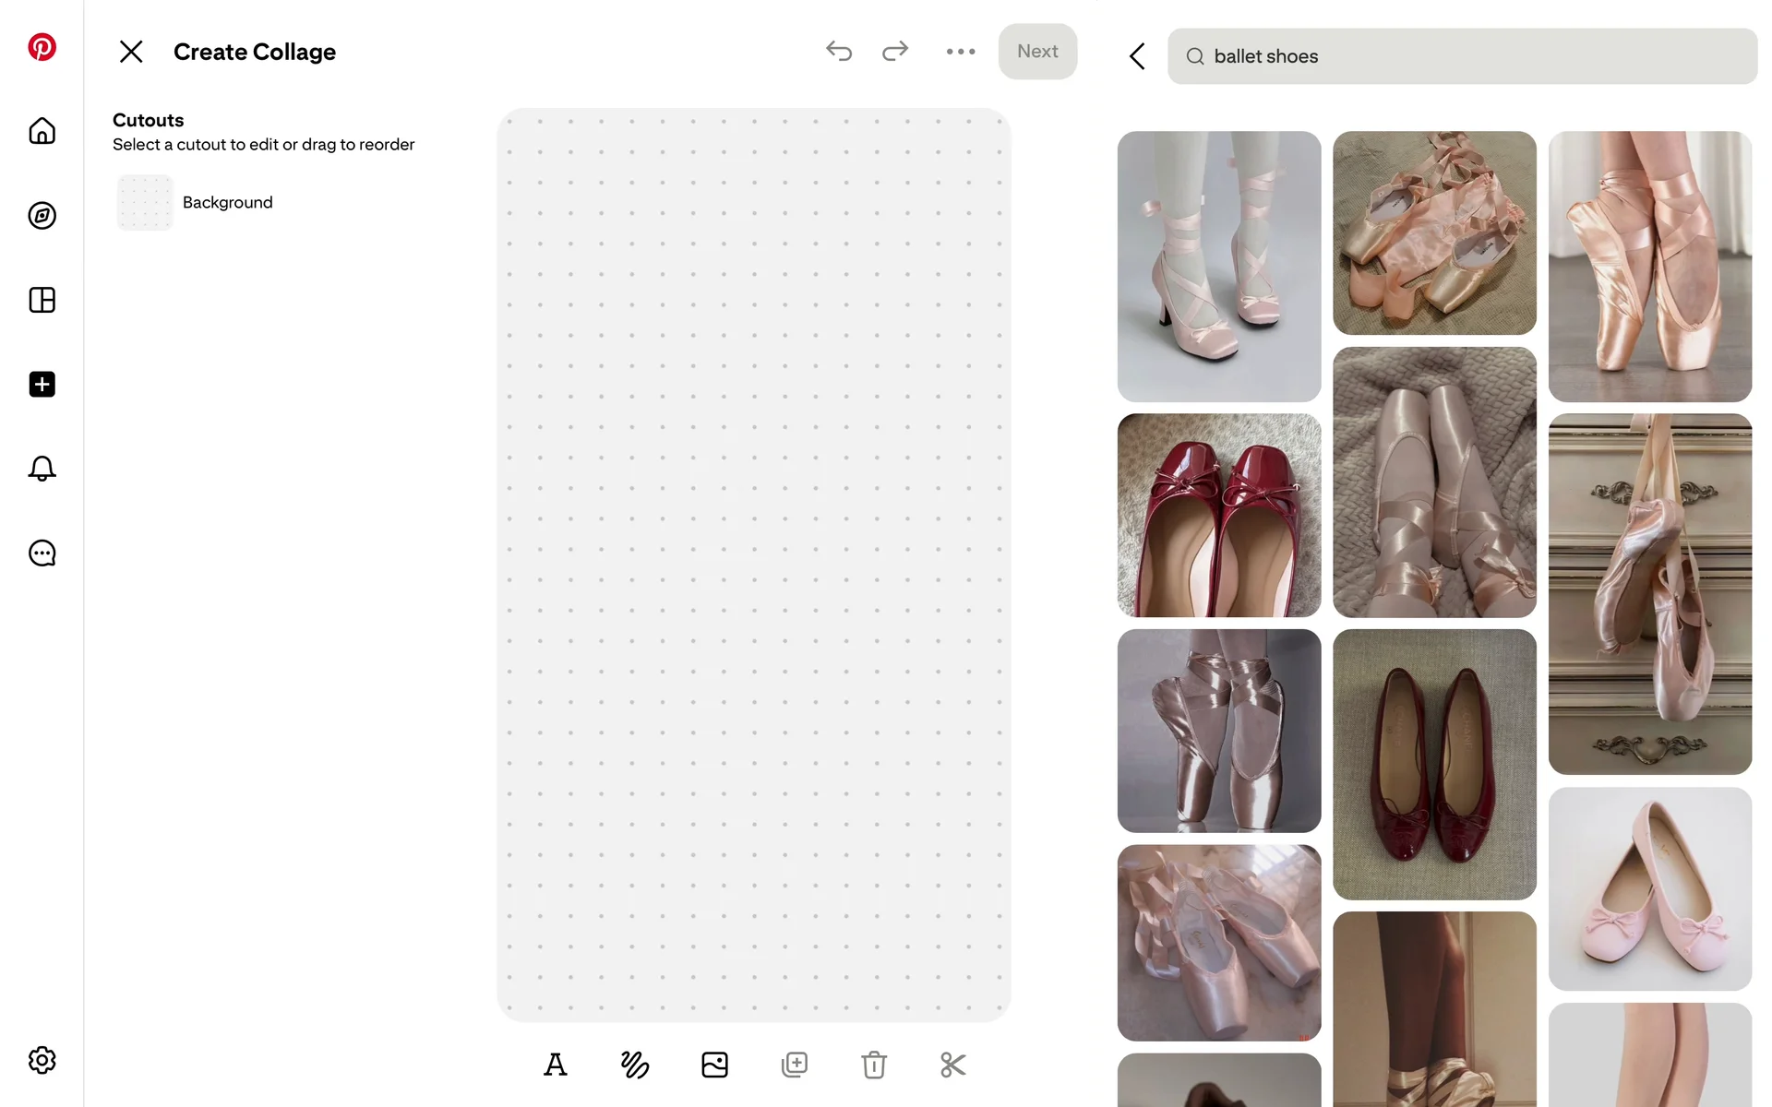Open the three-dot more options menu

(x=960, y=52)
